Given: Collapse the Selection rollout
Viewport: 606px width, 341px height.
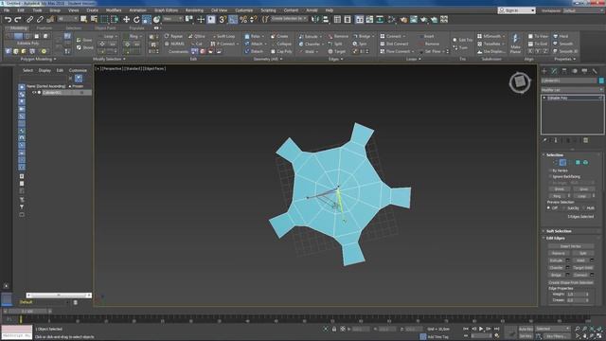Looking at the screenshot, I should [555, 154].
